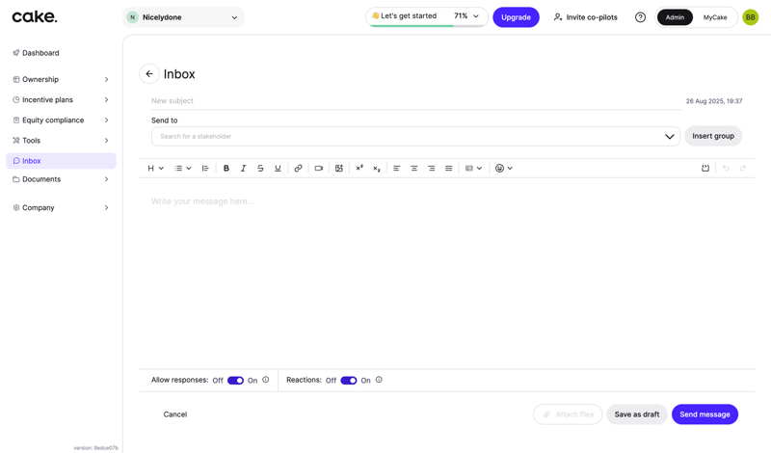Open the emoji picker dropdown
771x453 pixels.
coord(503,169)
